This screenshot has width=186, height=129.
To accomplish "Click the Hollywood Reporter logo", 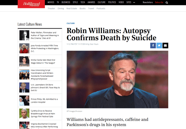I will click(x=31, y=4).
